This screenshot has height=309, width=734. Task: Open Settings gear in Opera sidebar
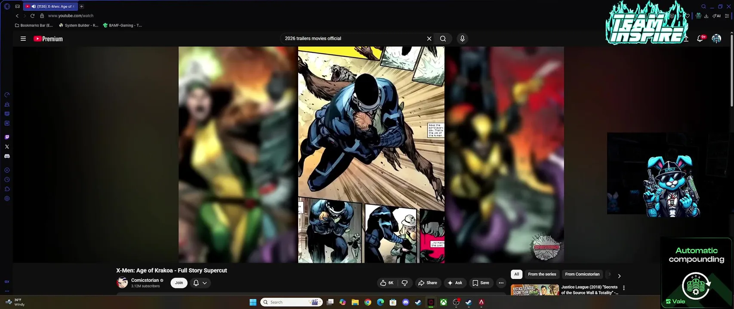[7, 199]
